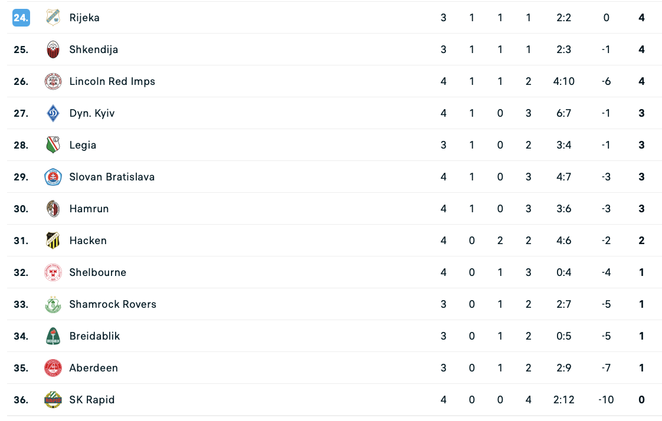Click the Slovan Bratislava badge icon
Image resolution: width=662 pixels, height=421 pixels.
pos(53,177)
